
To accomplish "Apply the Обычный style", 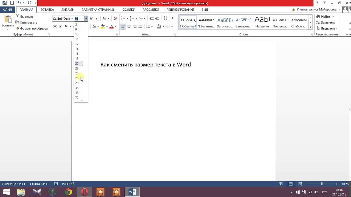I will point(188,22).
